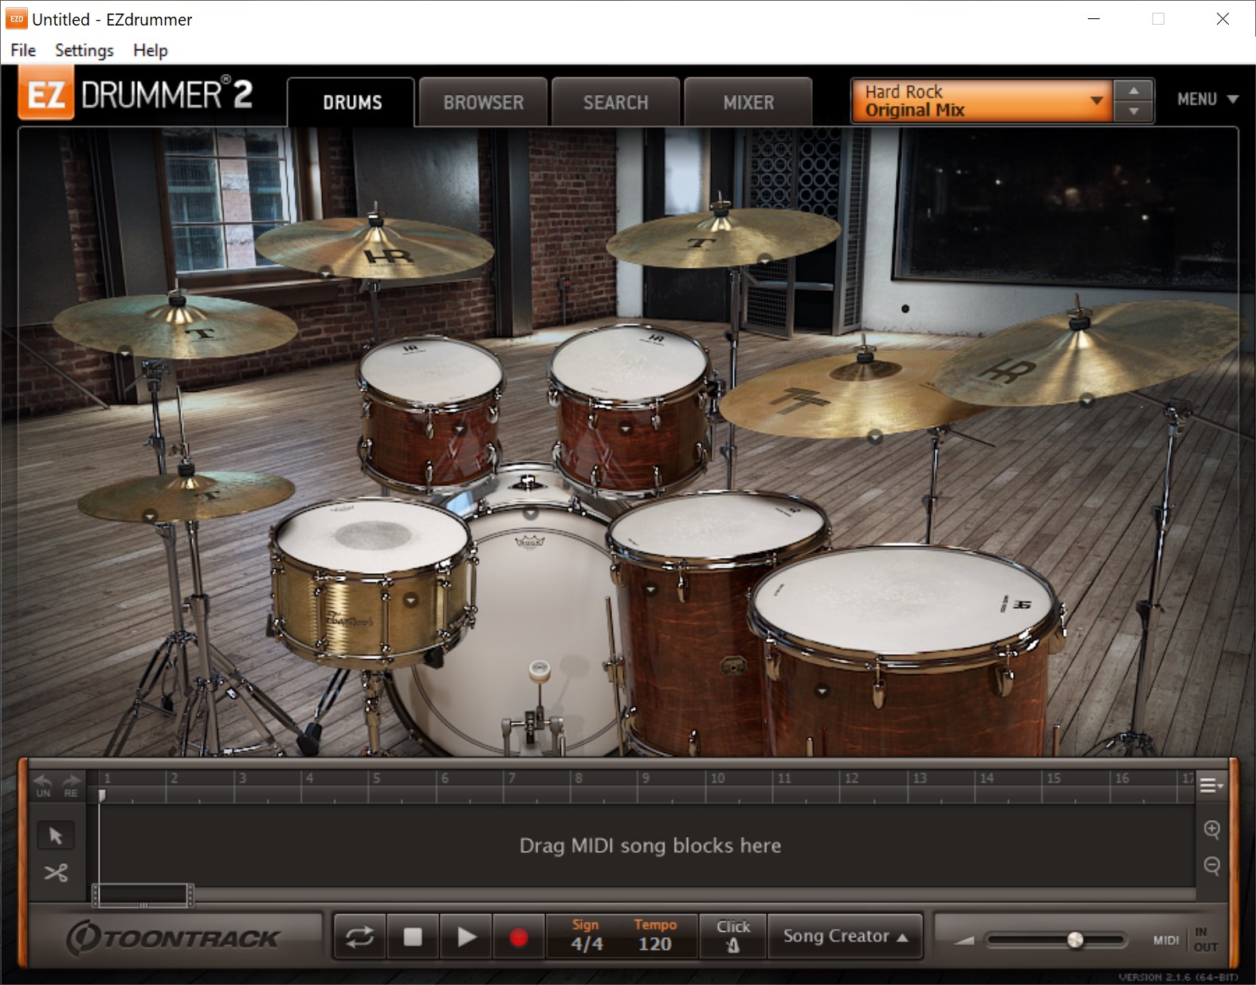This screenshot has height=985, width=1256.
Task: Zoom out on the song track
Action: (1211, 865)
